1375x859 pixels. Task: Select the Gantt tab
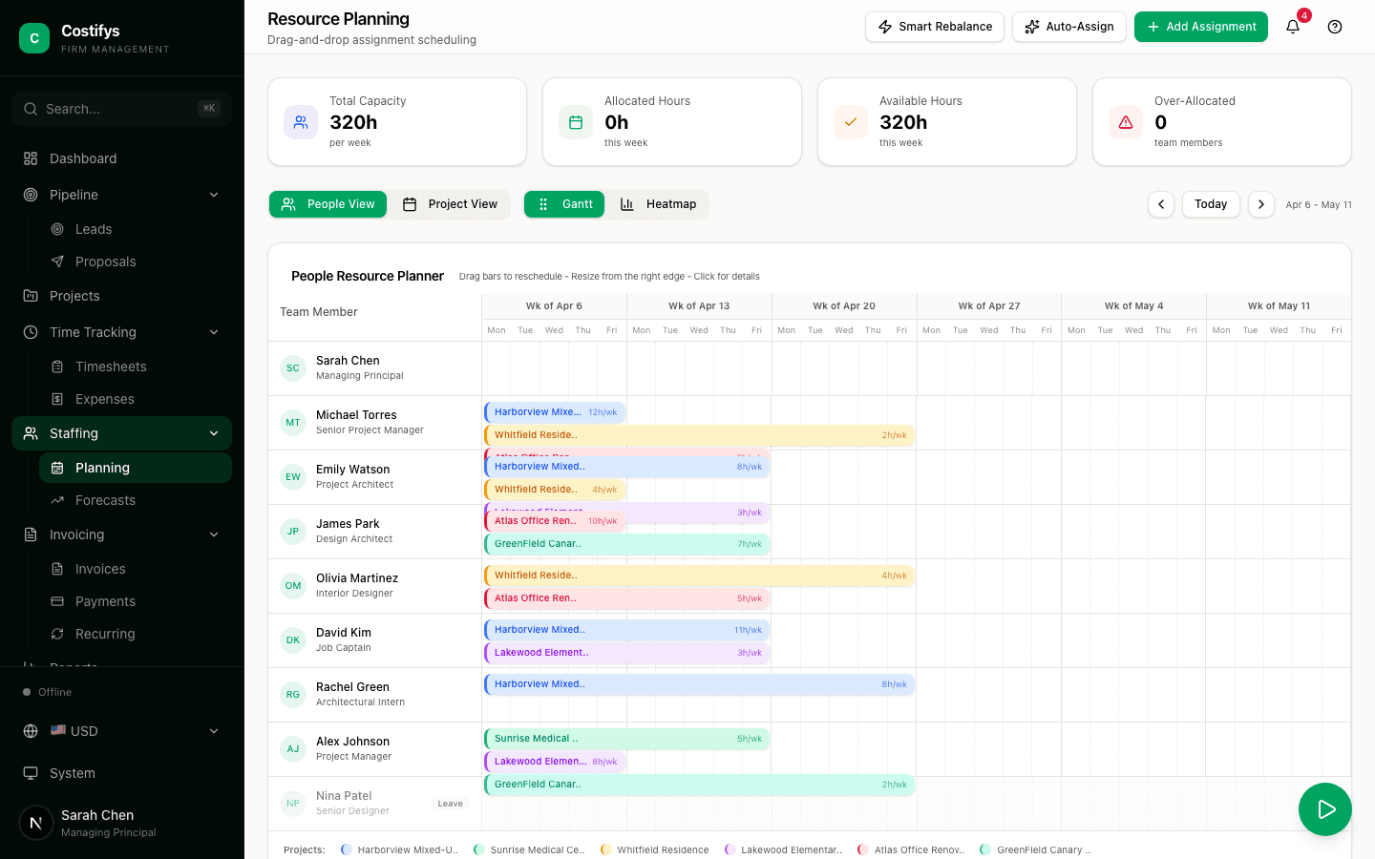(x=564, y=204)
